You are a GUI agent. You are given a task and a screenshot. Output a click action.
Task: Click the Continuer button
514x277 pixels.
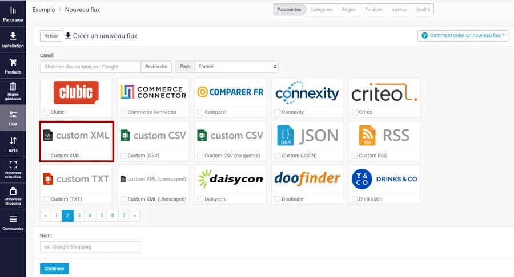tap(54, 268)
